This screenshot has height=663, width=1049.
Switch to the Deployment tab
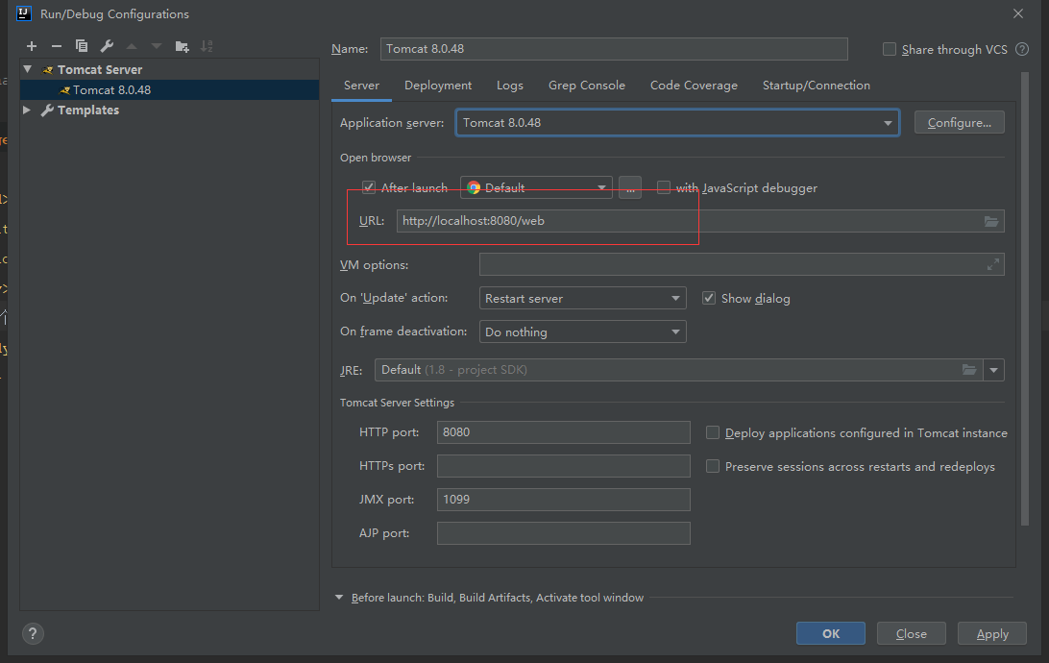pos(438,86)
